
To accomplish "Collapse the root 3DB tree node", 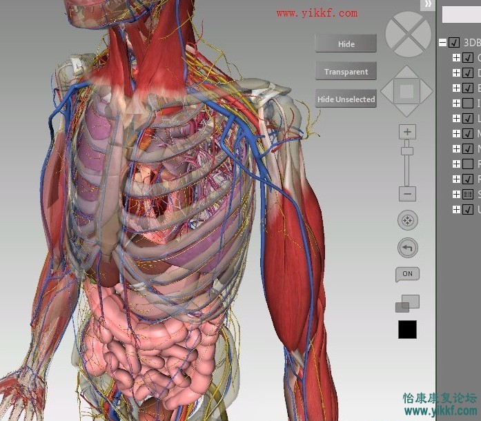I will (442, 43).
